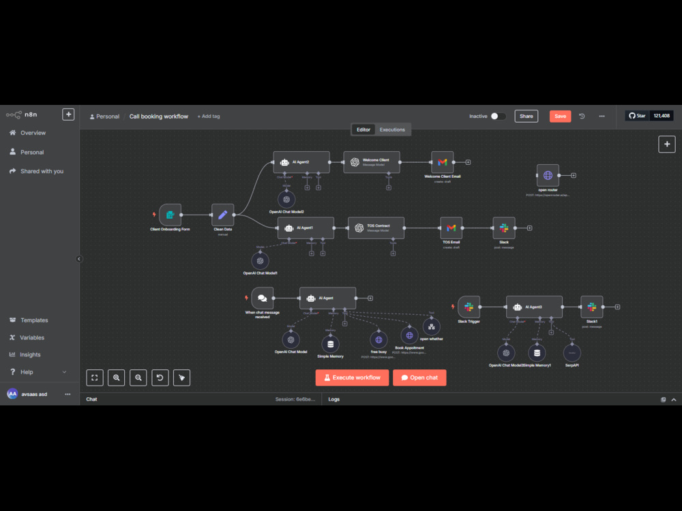Select the OpenAI Chat Model3 node

click(x=506, y=353)
